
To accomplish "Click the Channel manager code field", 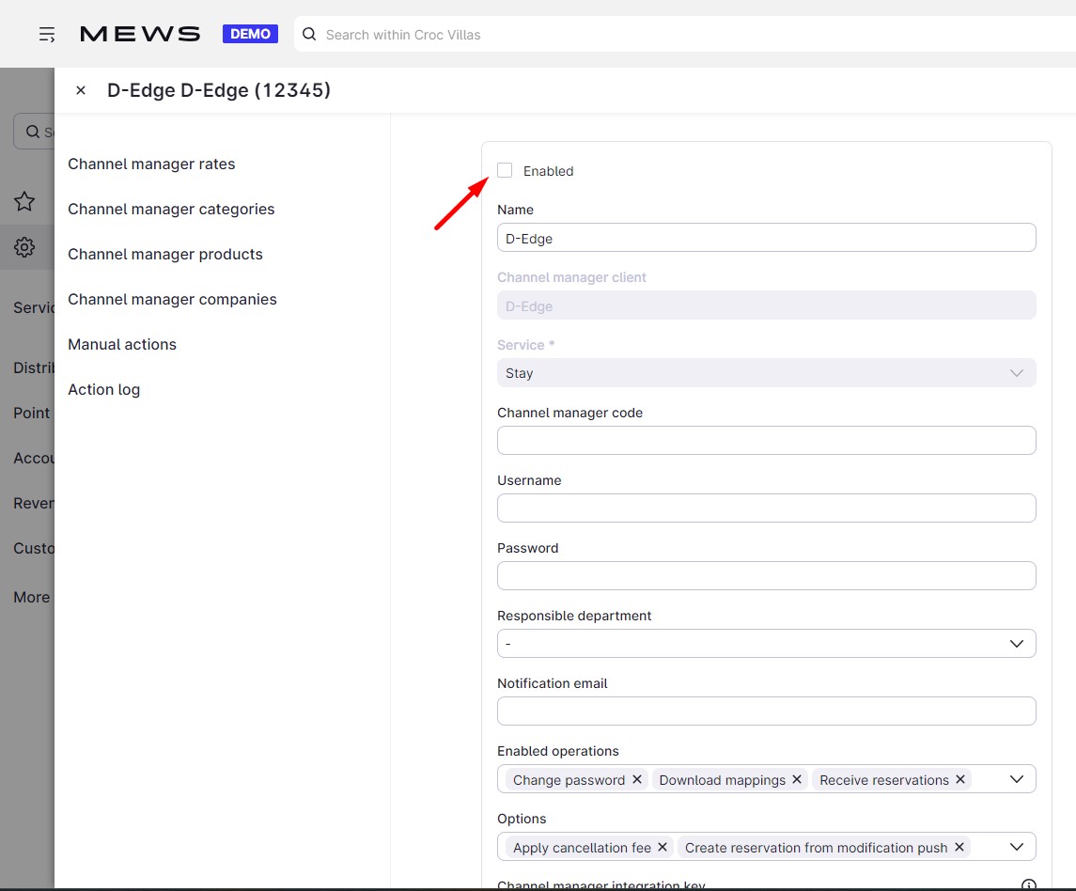I will pyautogui.click(x=767, y=441).
